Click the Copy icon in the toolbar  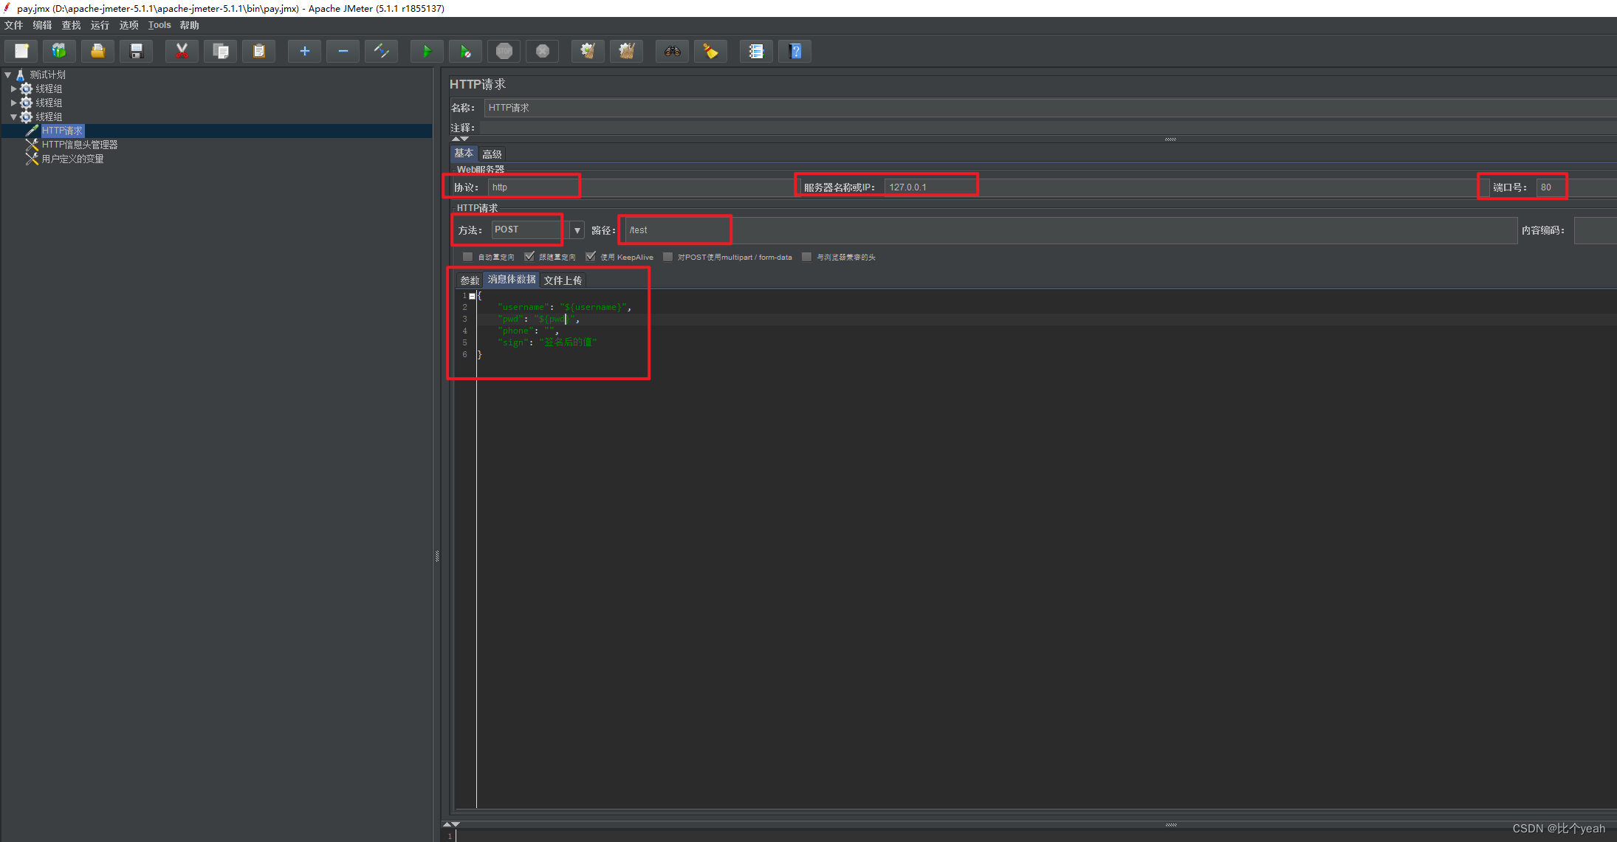coord(221,51)
